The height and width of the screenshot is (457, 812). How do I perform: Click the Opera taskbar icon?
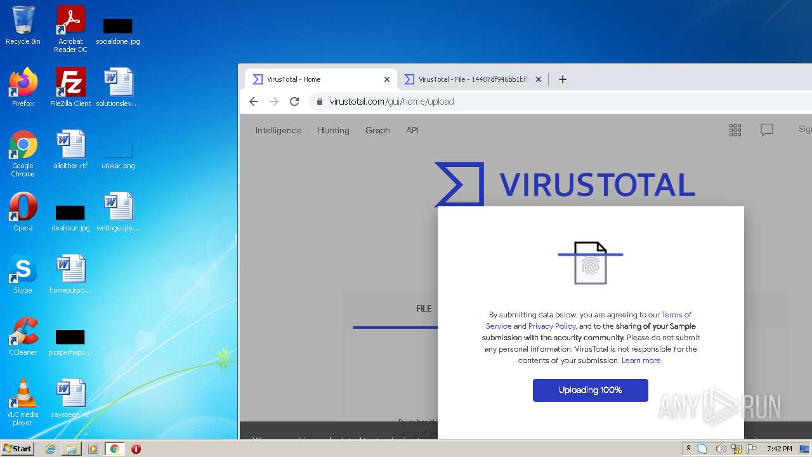[x=136, y=449]
